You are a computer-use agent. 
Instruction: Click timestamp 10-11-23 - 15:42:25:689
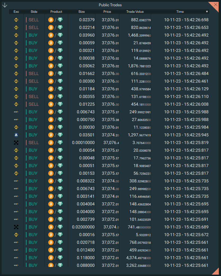[x=186, y=227]
